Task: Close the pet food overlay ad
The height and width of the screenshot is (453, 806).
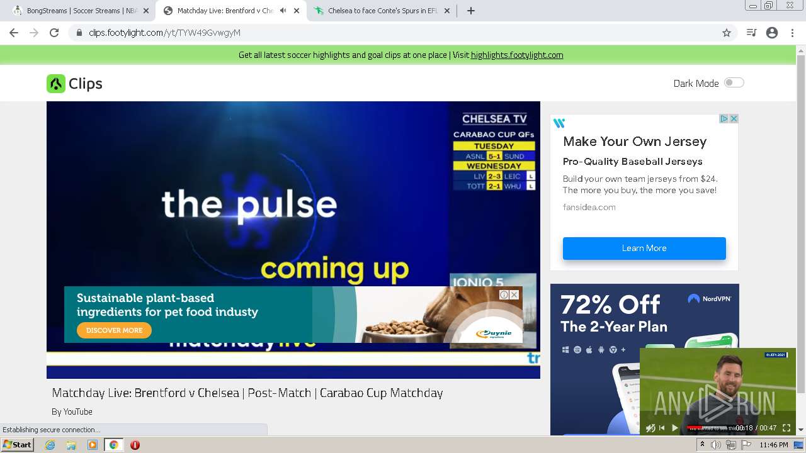Action: (x=514, y=294)
